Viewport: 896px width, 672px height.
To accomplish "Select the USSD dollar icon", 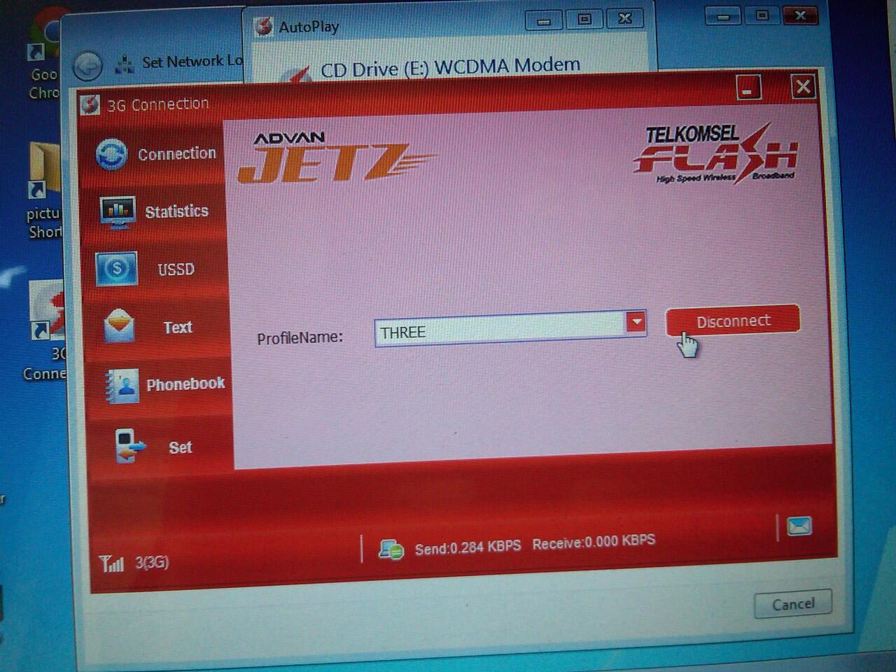I will tap(116, 269).
